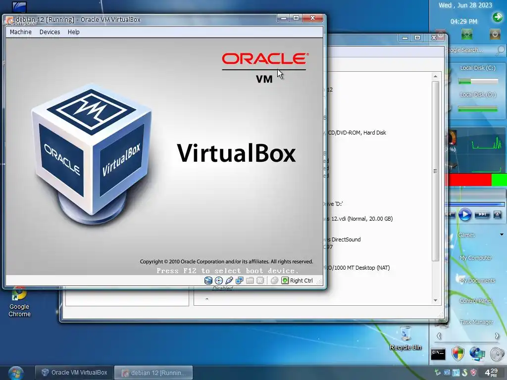This screenshot has width=507, height=380.
Task: Open the Windows Start orb
Action: pyautogui.click(x=16, y=373)
